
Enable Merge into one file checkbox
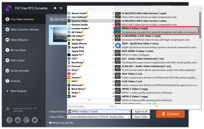tap(50, 123)
